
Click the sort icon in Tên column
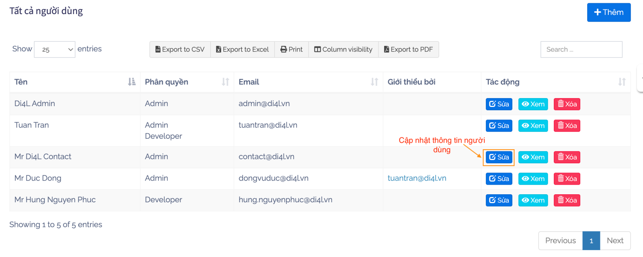(x=131, y=82)
